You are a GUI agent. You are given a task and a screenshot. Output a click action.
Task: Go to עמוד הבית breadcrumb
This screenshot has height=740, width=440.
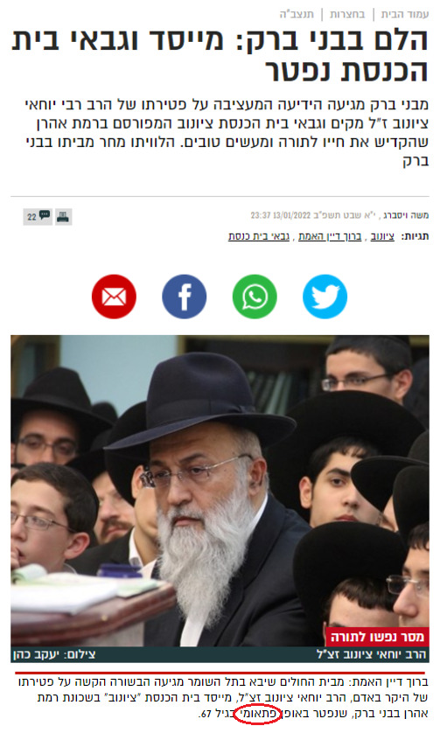point(405,14)
